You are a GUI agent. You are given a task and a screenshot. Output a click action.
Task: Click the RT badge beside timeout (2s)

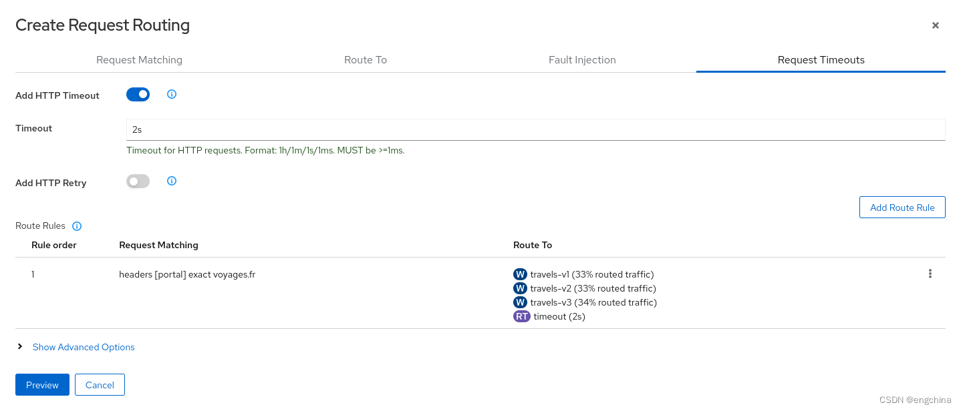pyautogui.click(x=521, y=316)
